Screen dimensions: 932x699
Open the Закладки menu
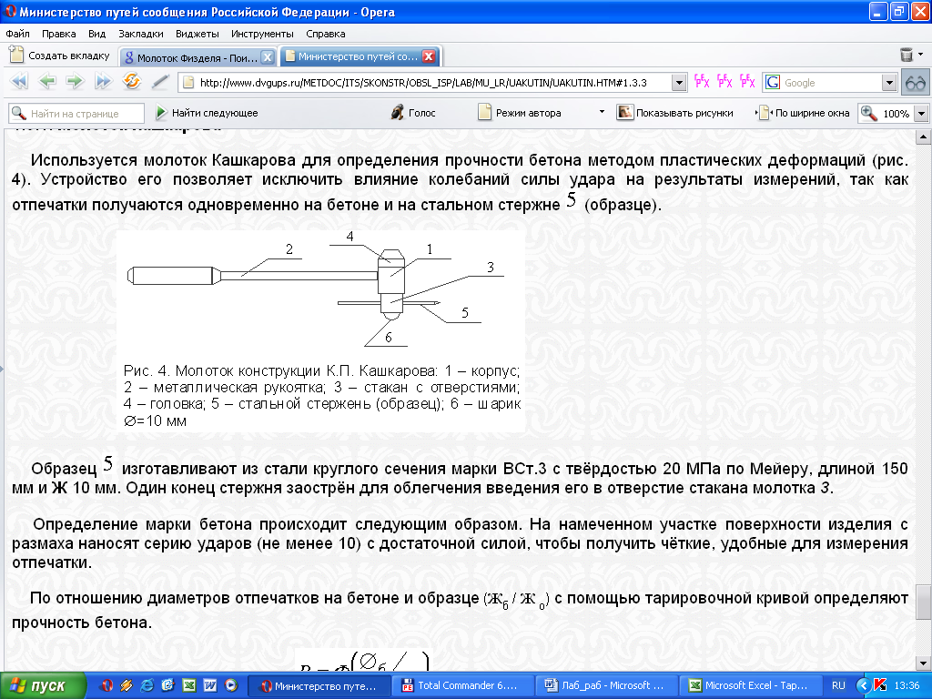coord(140,34)
